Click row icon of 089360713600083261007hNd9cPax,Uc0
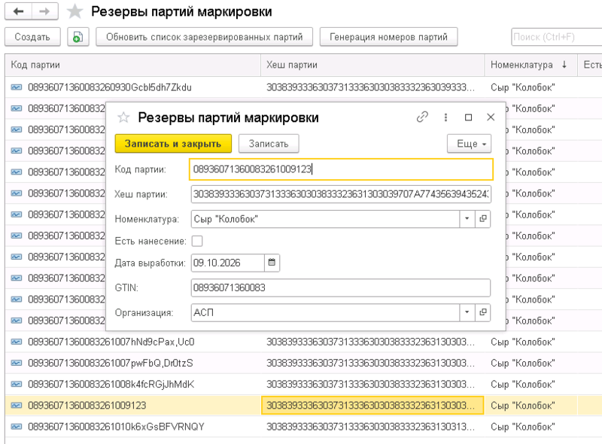 pos(17,342)
